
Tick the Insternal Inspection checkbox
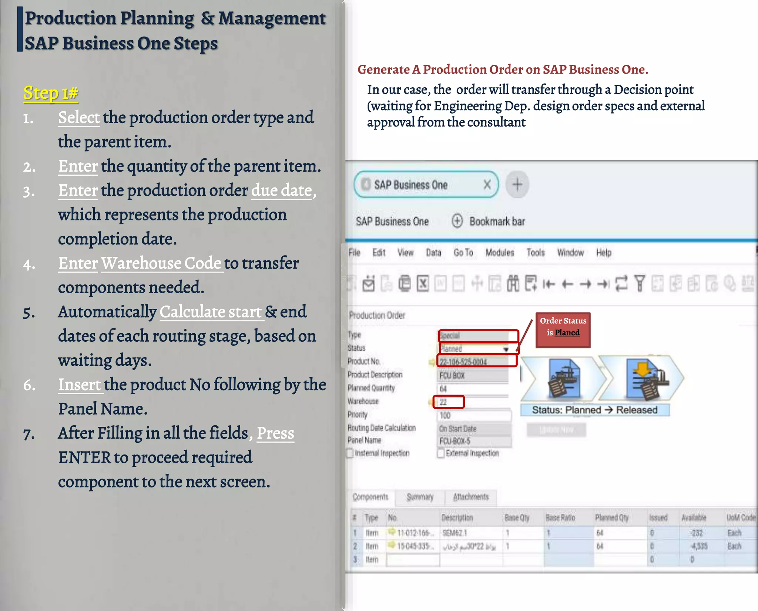pyautogui.click(x=350, y=453)
